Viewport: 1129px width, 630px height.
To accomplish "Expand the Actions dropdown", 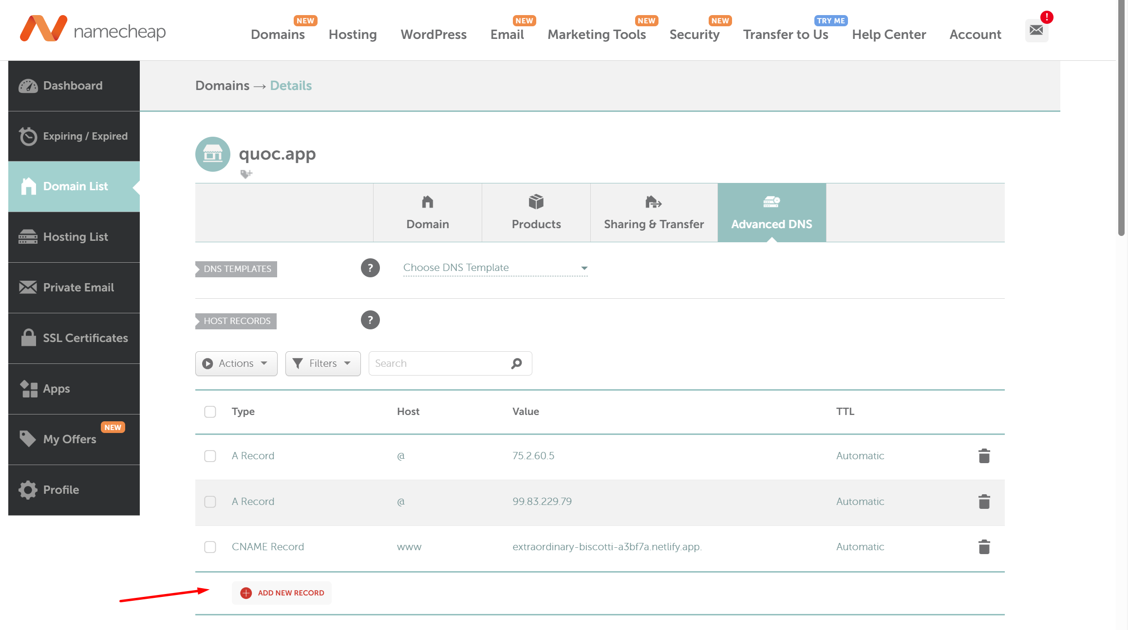I will click(236, 363).
